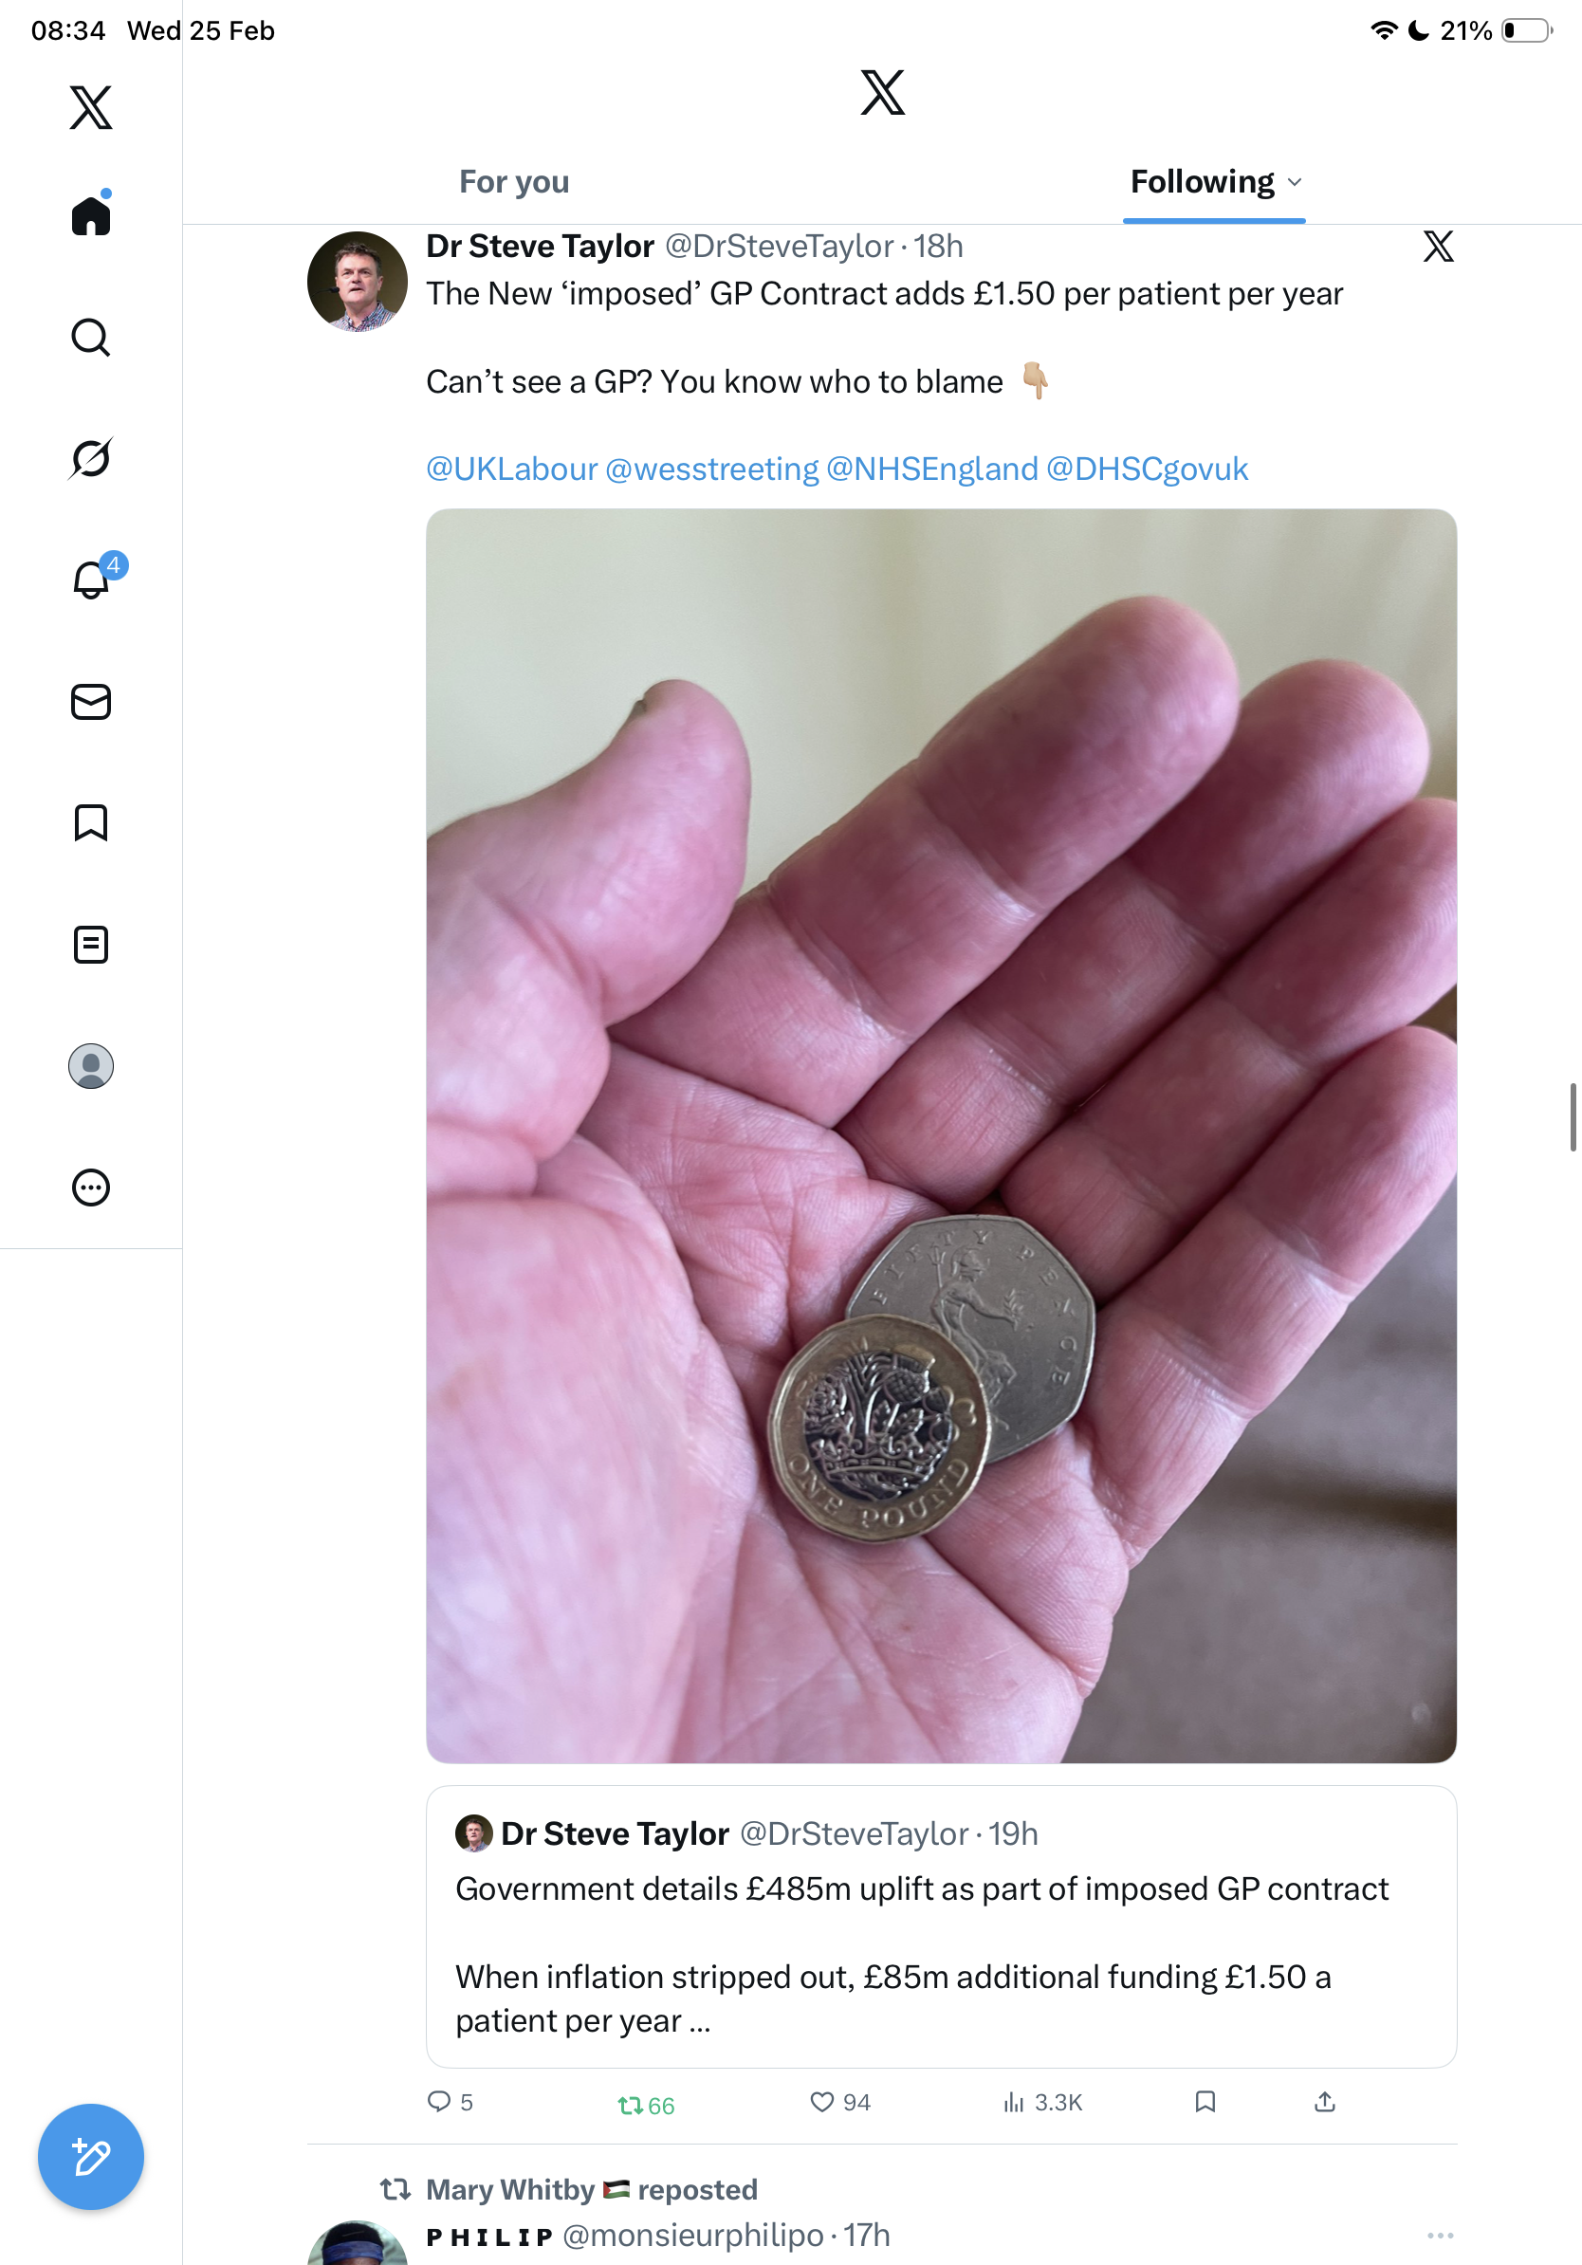The height and width of the screenshot is (2265, 1582).
Task: Open the profile avatar icon in sidebar
Action: 91,1066
